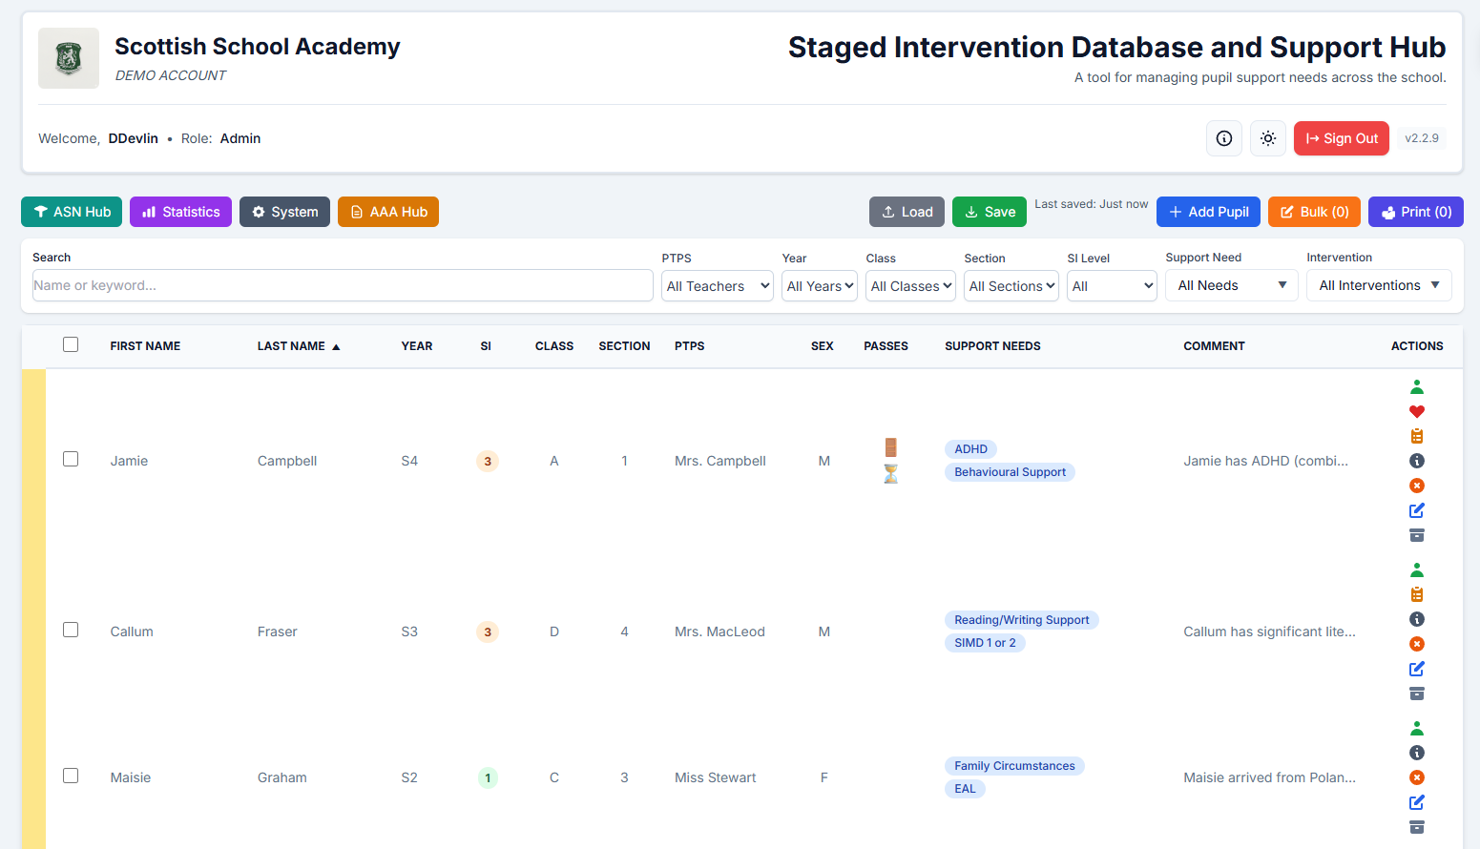This screenshot has height=849, width=1480.
Task: Open the AAA Hub tab
Action: click(387, 212)
